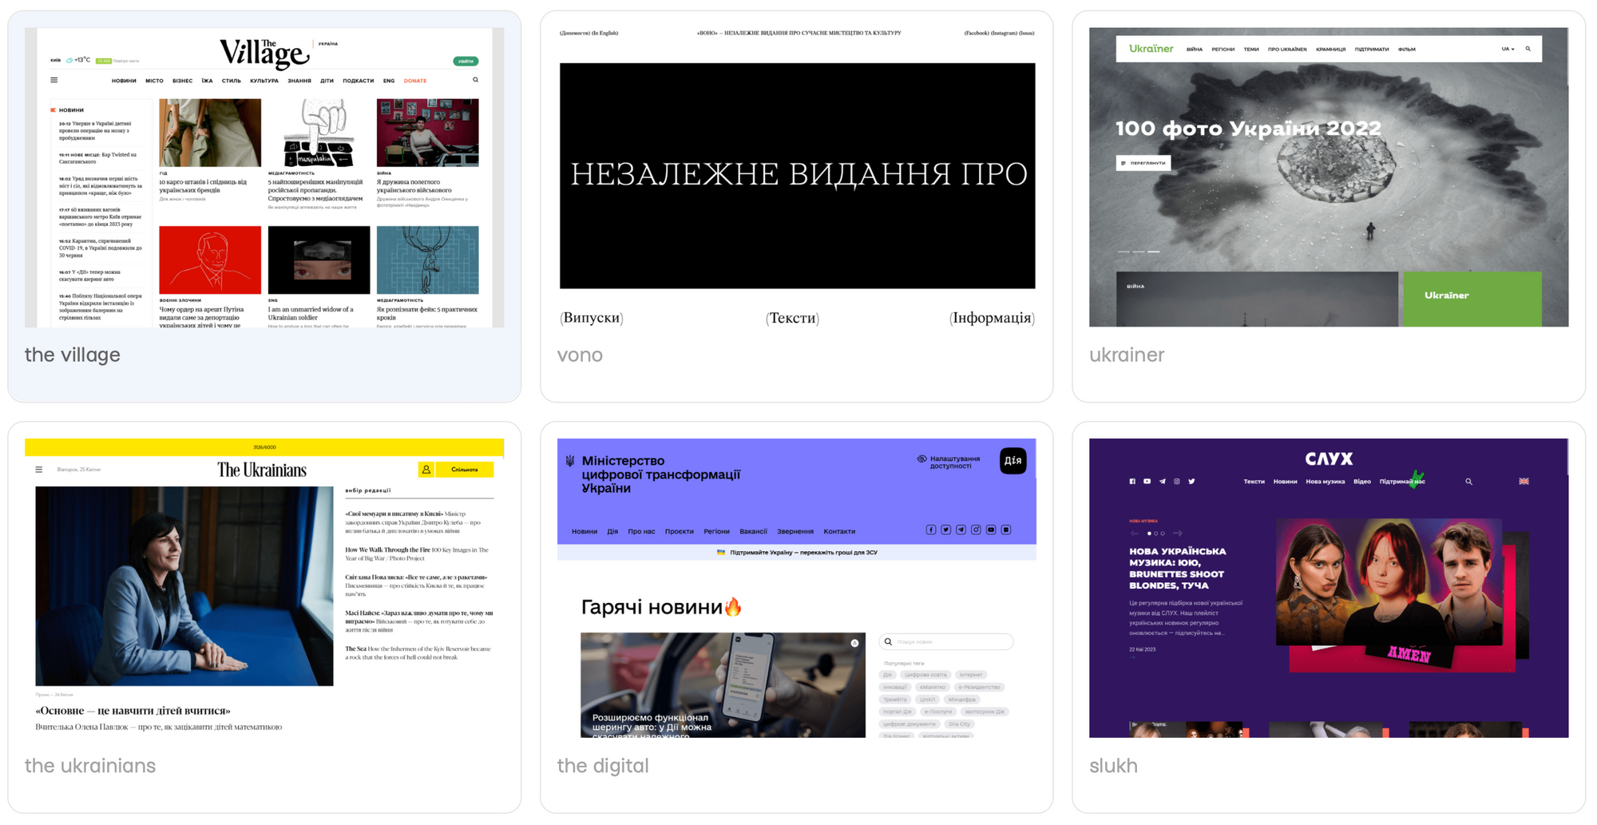This screenshot has width=1597, height=825.
Task: Open the UA language dropdown on Ukraïner
Action: click(1508, 49)
